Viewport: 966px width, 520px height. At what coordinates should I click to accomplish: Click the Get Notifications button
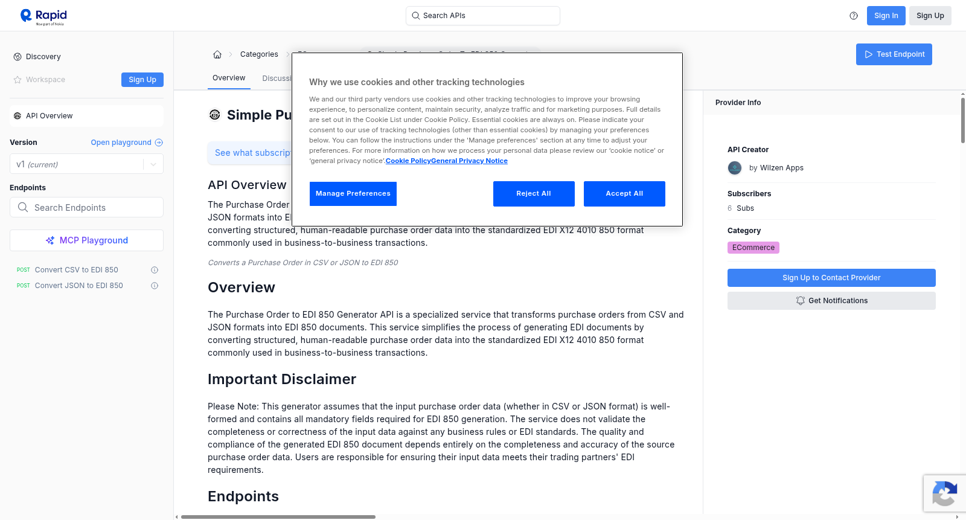[831, 301]
